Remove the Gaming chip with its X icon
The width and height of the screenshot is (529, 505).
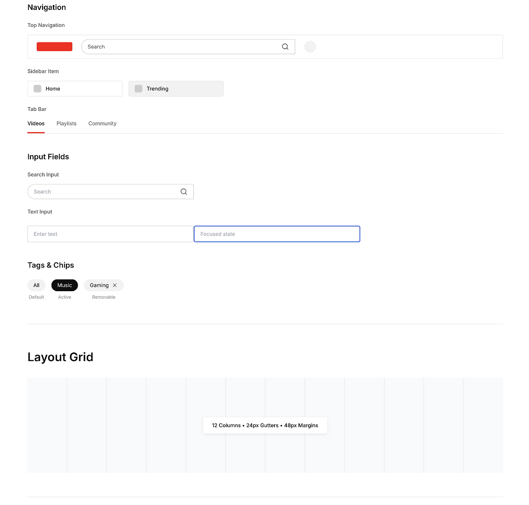point(115,285)
